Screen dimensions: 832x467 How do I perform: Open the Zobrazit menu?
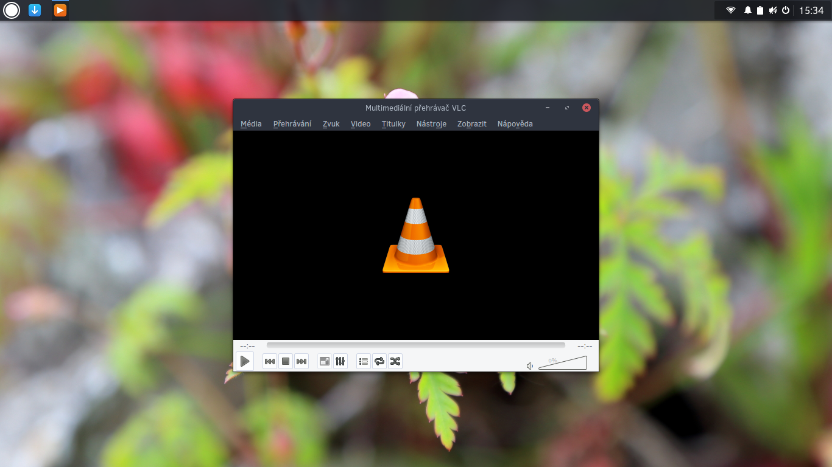(472, 123)
